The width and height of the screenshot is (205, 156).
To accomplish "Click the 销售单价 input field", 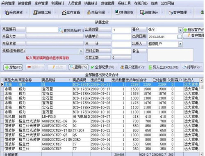I will (x=121, y=37).
